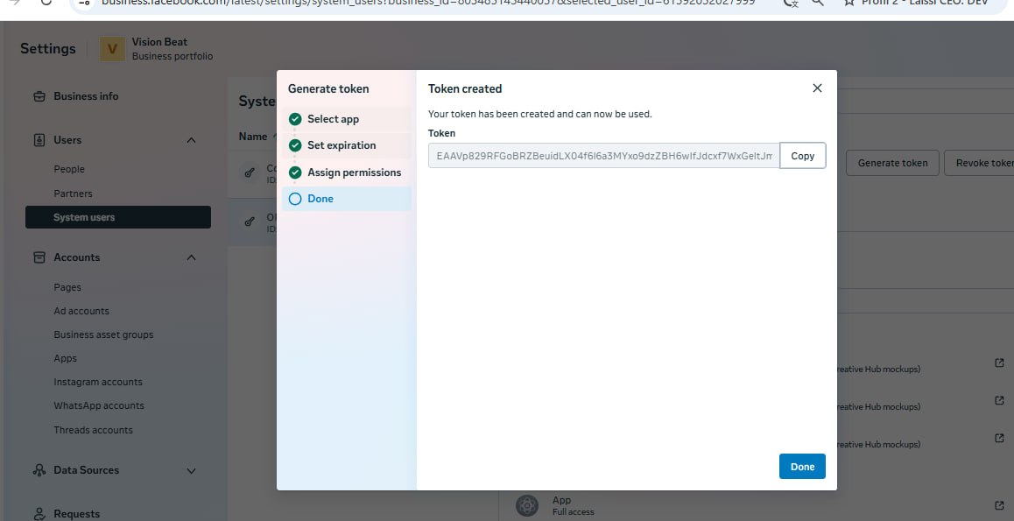Screen dimensions: 1014x521
Task: Click Generate token button behind dialog
Action: tap(892, 163)
